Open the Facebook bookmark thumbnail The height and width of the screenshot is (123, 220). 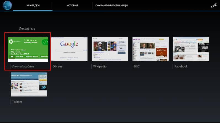coord(191,49)
